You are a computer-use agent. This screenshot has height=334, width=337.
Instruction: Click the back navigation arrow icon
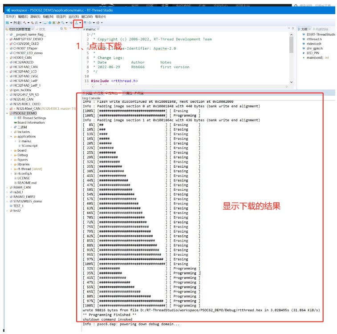[x=90, y=23]
